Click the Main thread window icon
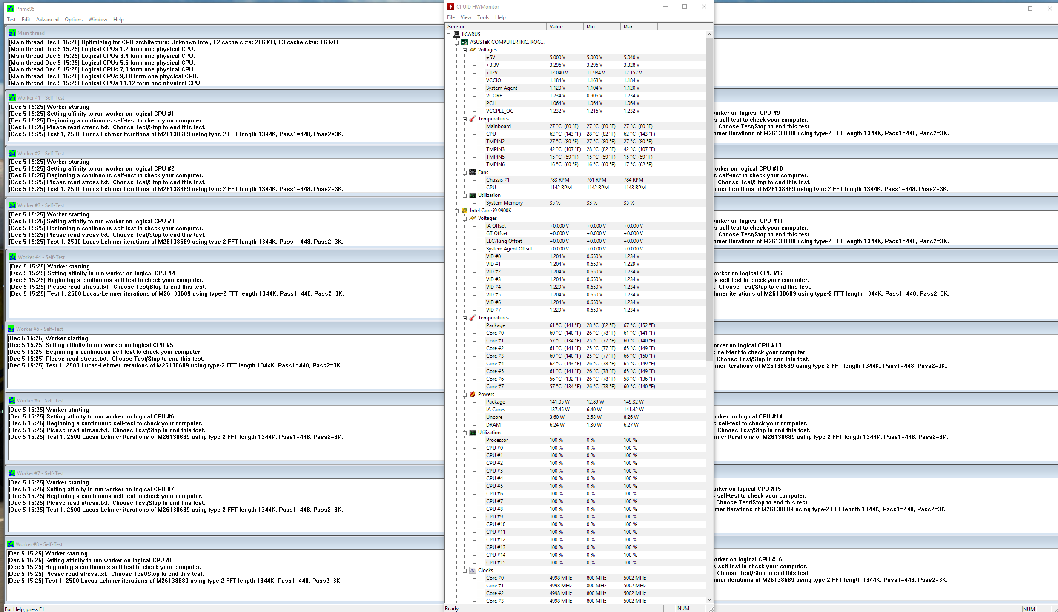This screenshot has height=612, width=1058. click(12, 33)
